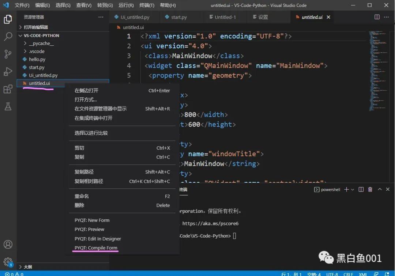Click the Extensions icon in activity bar
Screen dimensions: 395x276
pyautogui.click(x=8, y=89)
